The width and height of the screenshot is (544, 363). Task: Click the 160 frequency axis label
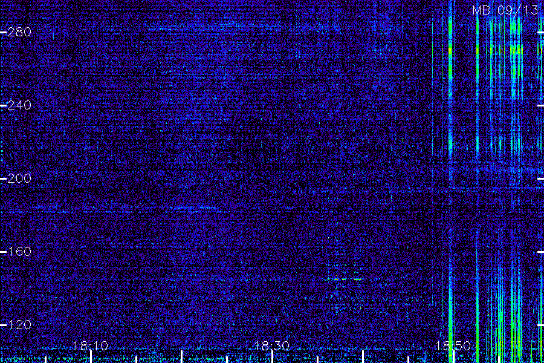(x=19, y=252)
